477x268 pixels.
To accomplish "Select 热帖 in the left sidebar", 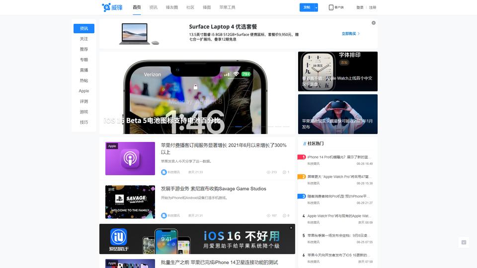I will [84, 80].
